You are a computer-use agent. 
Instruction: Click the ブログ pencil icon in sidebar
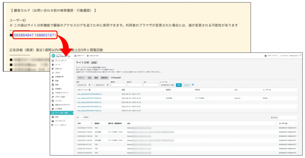click(53, 73)
